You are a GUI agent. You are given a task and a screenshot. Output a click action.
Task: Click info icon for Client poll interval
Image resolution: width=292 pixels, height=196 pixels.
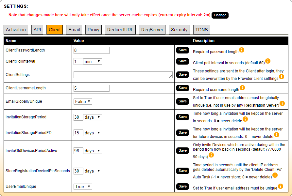point(267,61)
